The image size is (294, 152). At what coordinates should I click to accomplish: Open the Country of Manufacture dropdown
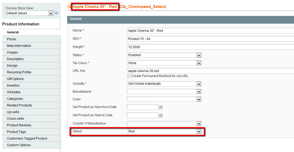[x=164, y=124]
